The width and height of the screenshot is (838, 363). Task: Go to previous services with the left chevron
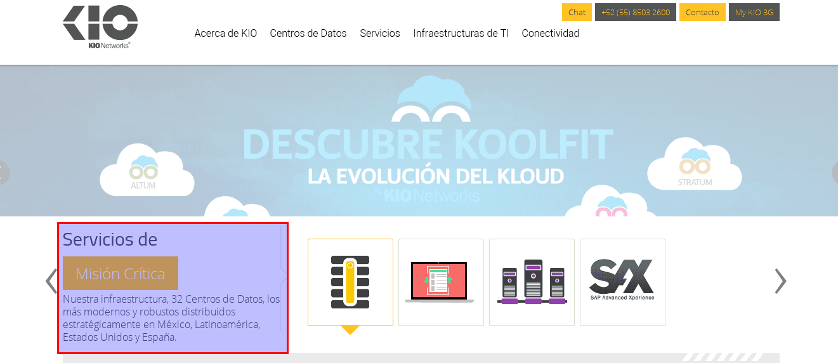(51, 280)
